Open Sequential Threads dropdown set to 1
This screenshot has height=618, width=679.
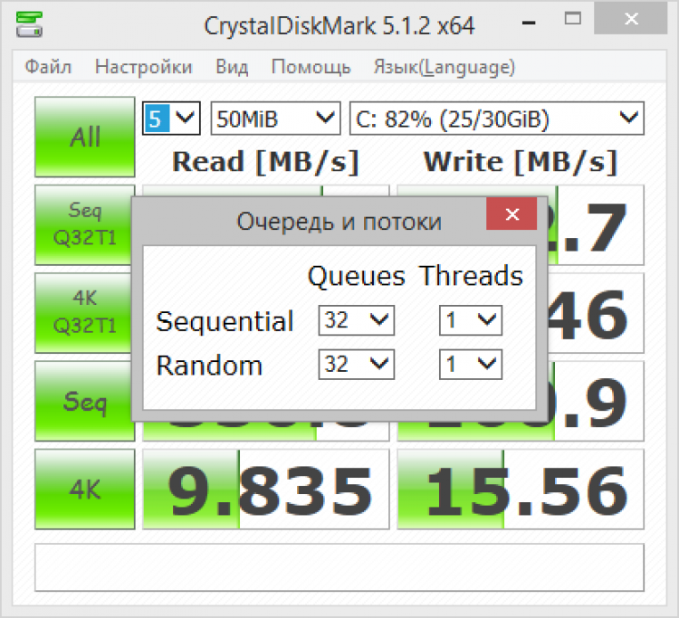(x=471, y=320)
